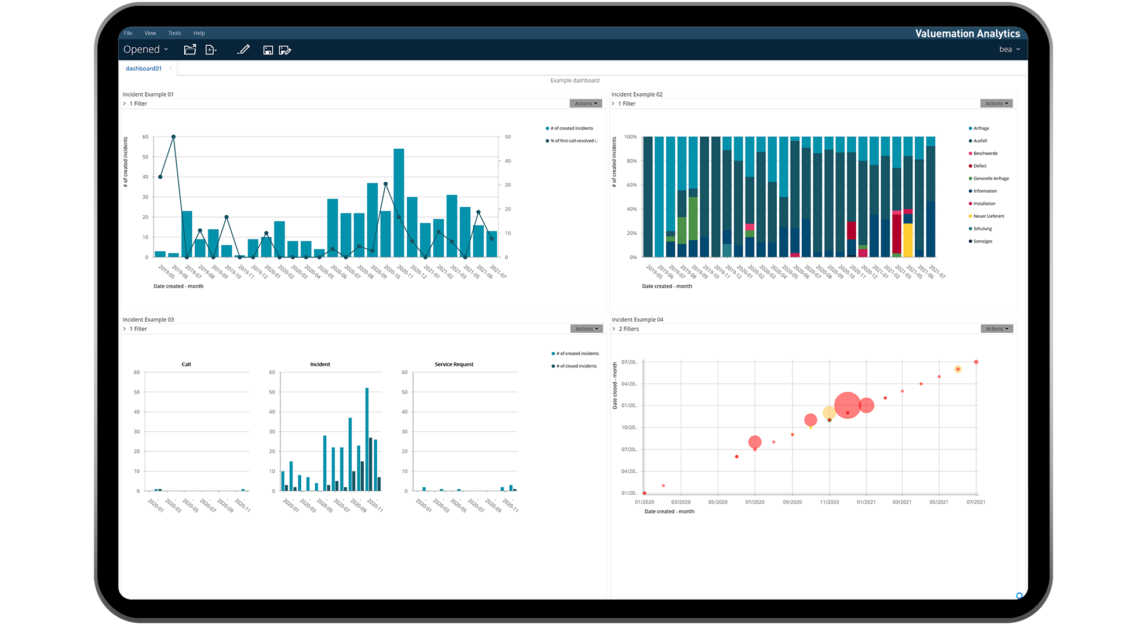
Task: Click the 'Example dashboard' heading
Action: coord(575,80)
